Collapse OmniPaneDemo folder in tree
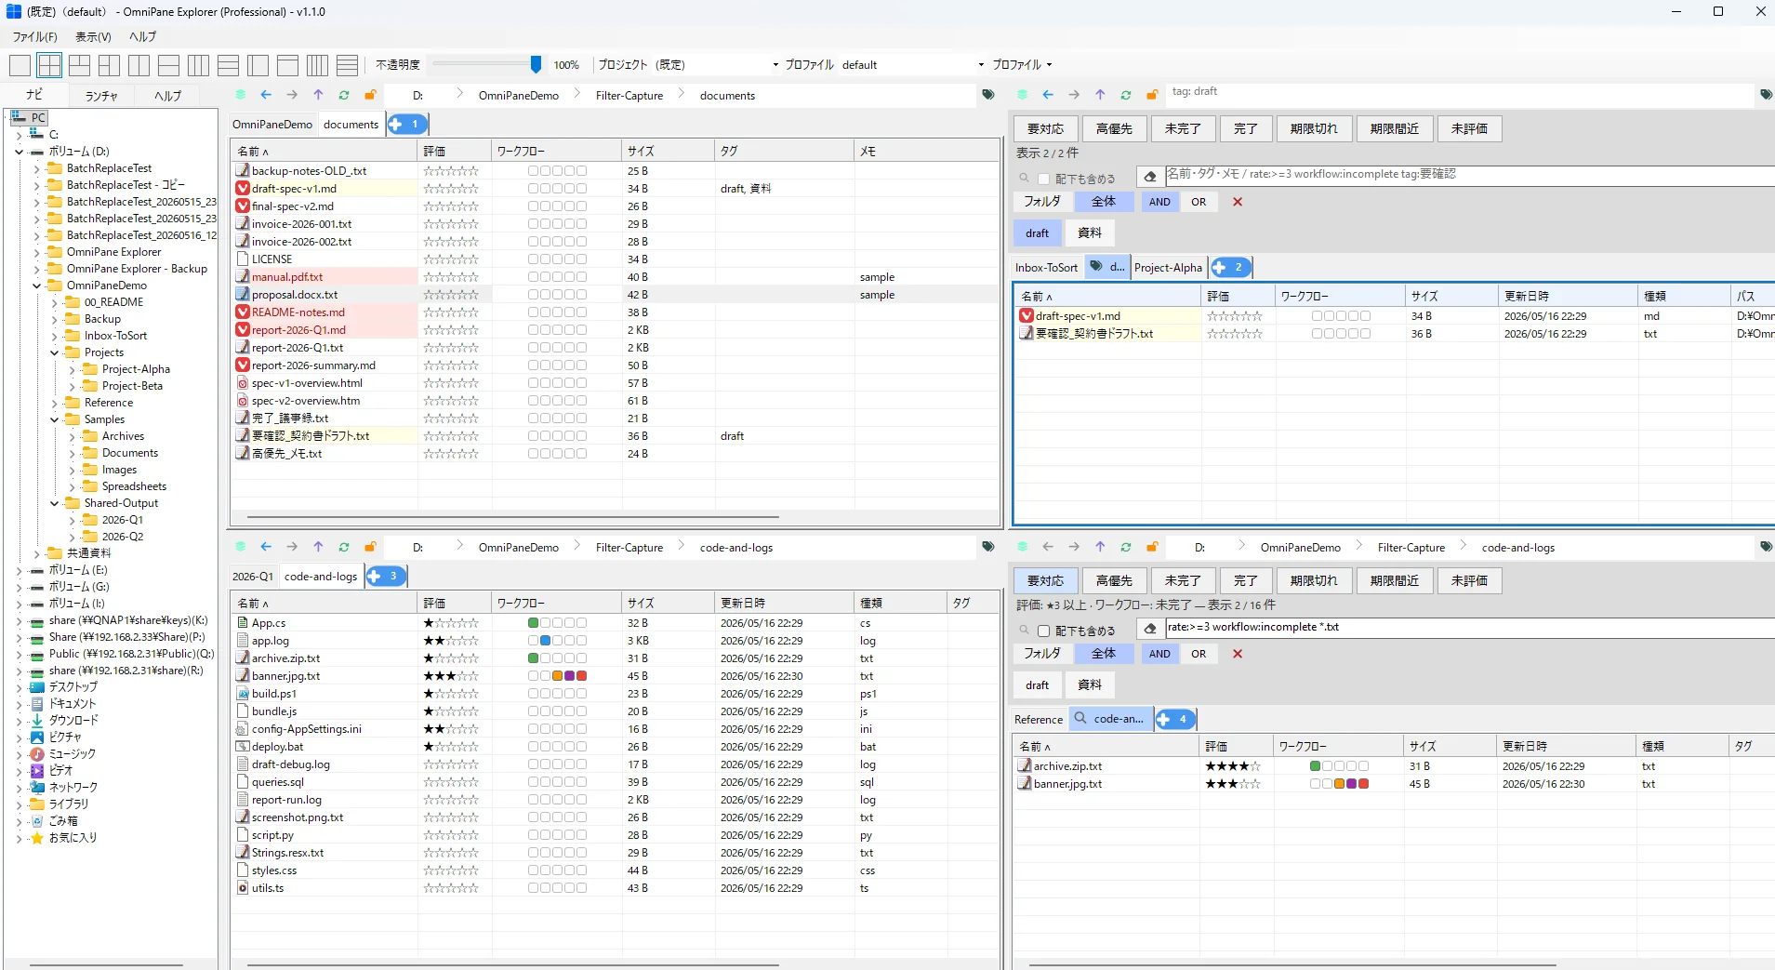Image resolution: width=1775 pixels, height=970 pixels. 36,286
